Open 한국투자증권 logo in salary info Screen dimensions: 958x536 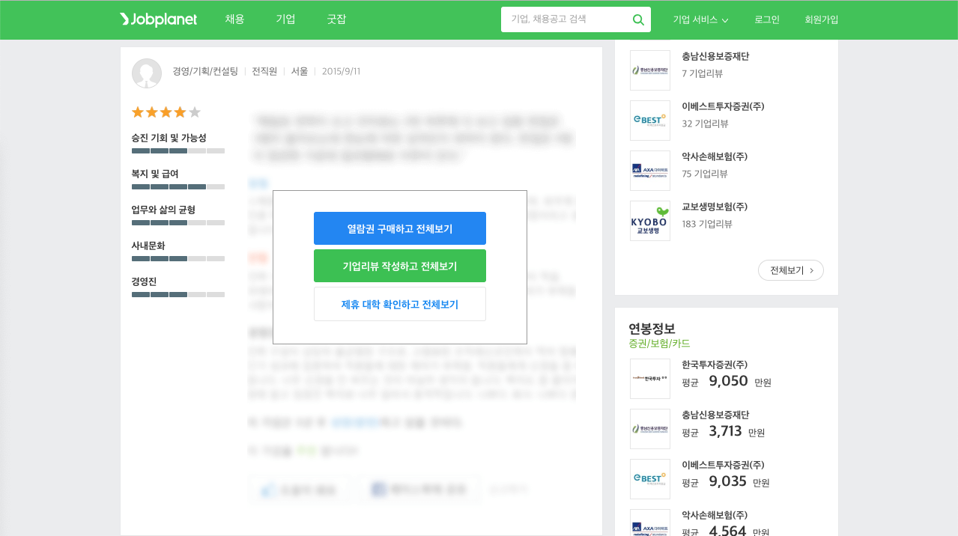click(x=650, y=379)
